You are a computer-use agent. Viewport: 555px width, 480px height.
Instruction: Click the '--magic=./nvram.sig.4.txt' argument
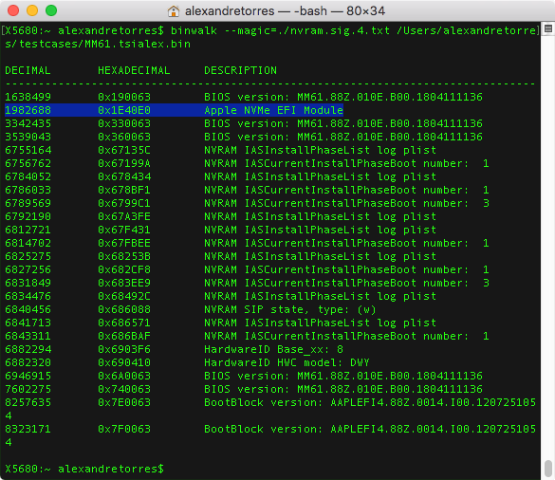[x=306, y=30]
